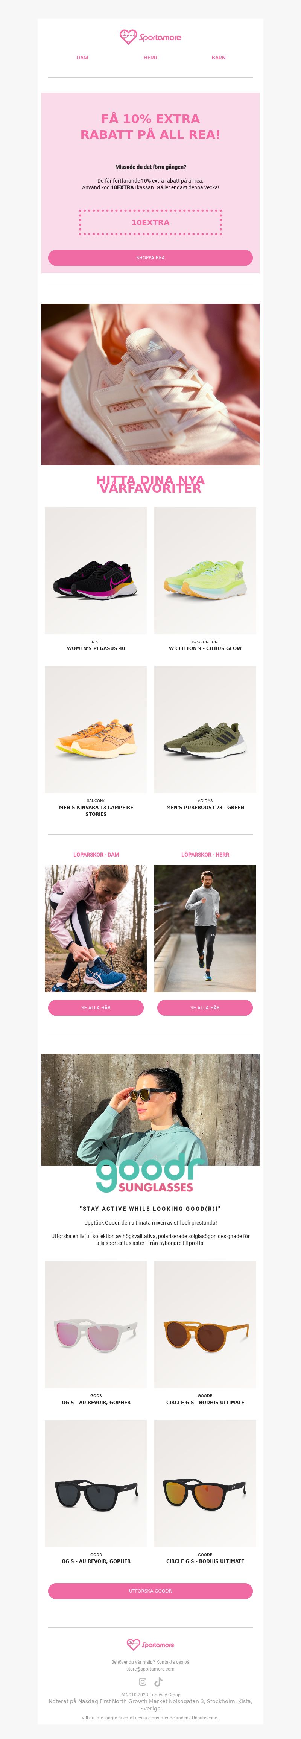The height and width of the screenshot is (1739, 301).
Task: Click the Unsubscribe link in footer
Action: coord(204,1718)
